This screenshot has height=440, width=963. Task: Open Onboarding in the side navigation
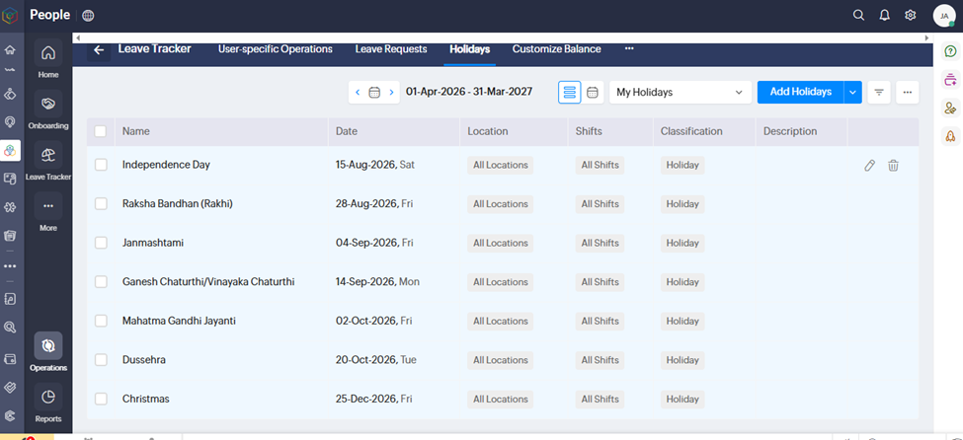[48, 109]
